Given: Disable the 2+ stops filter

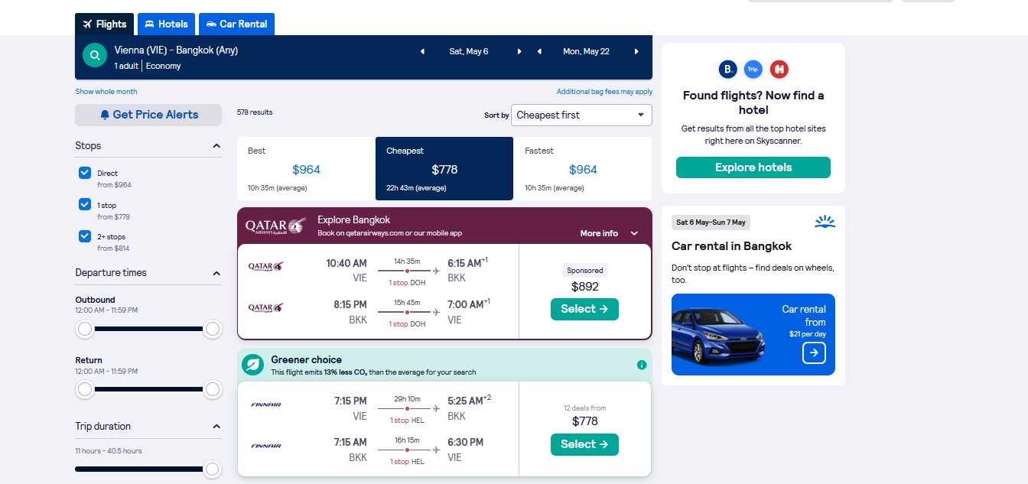Looking at the screenshot, I should coord(85,236).
